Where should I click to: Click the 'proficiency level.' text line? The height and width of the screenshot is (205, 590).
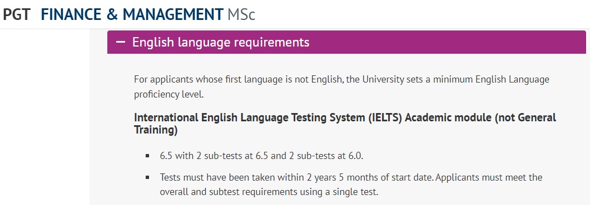click(x=169, y=94)
